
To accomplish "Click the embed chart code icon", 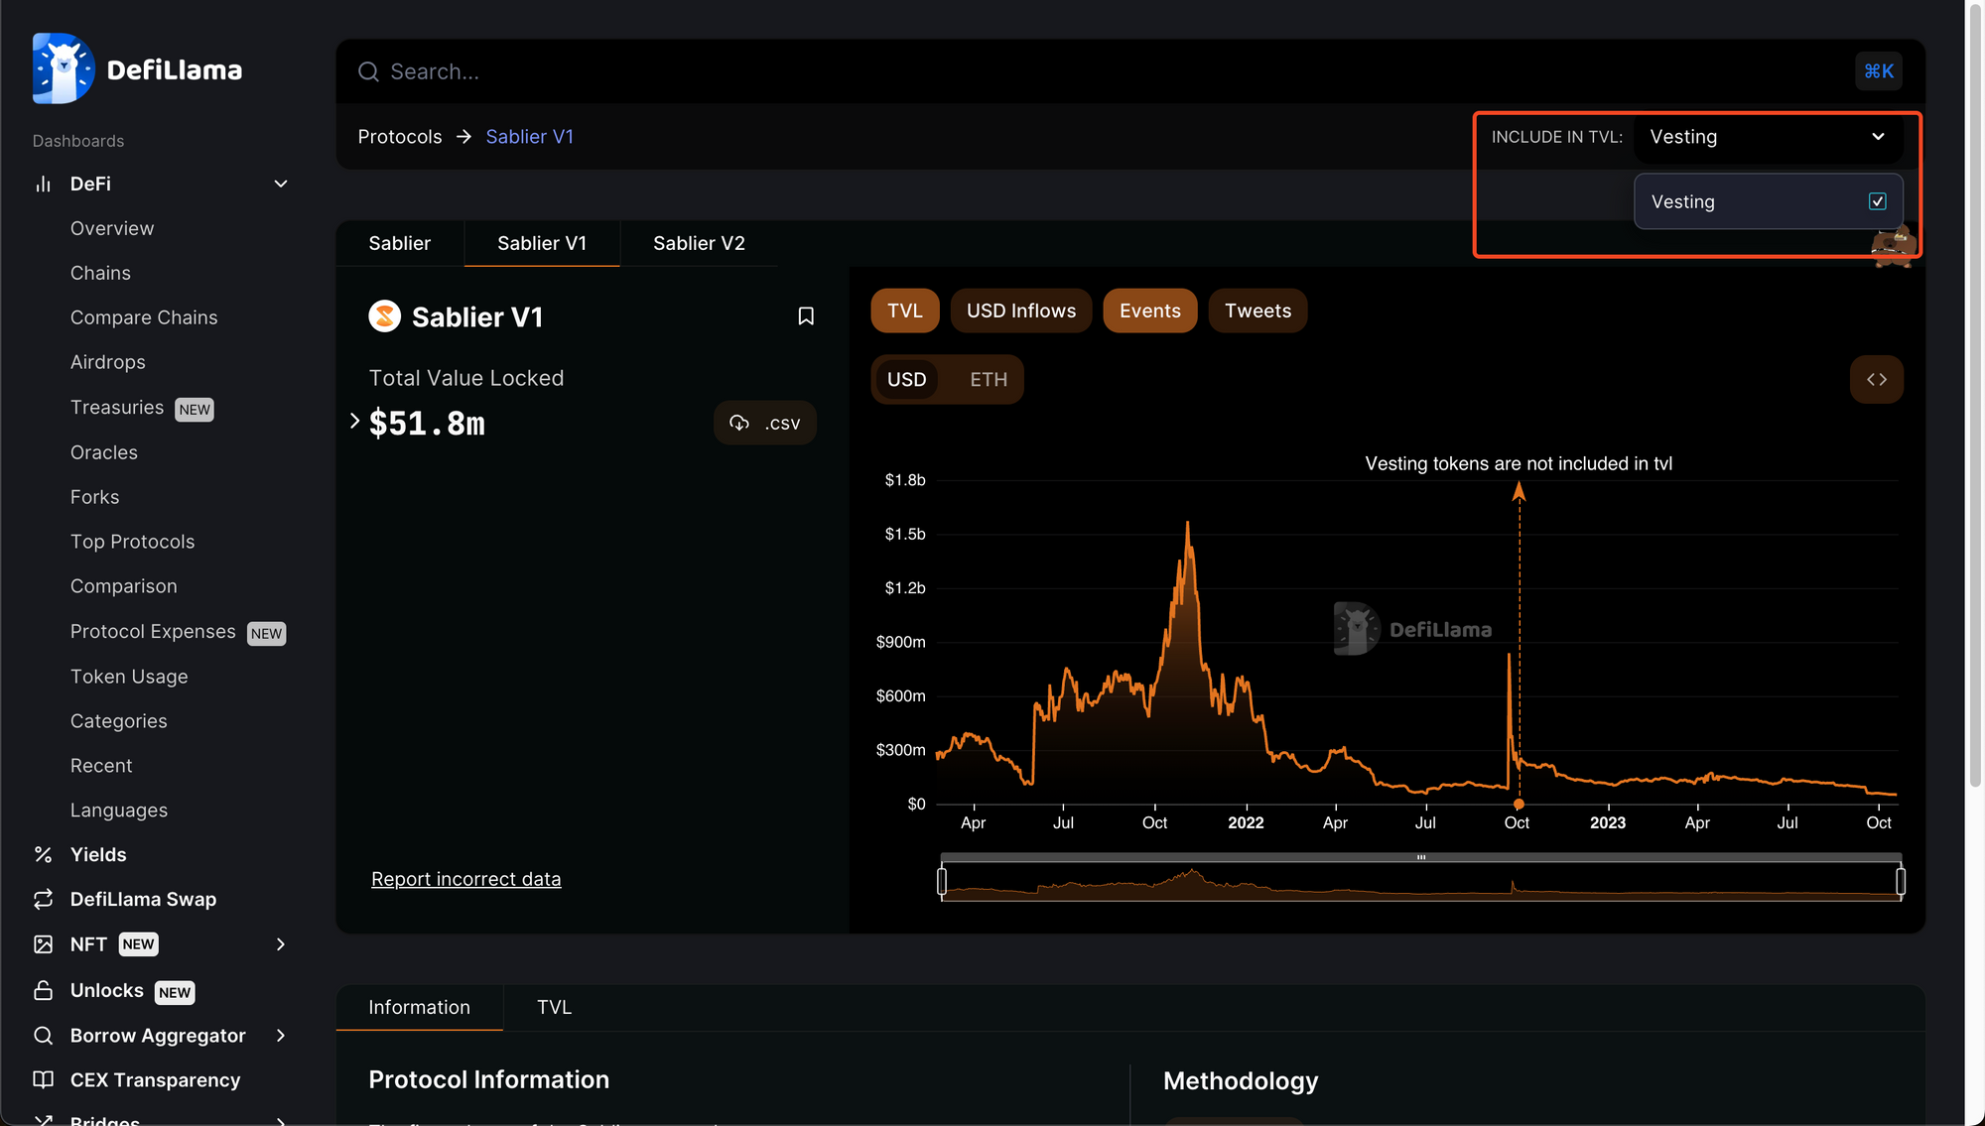I will [1876, 379].
